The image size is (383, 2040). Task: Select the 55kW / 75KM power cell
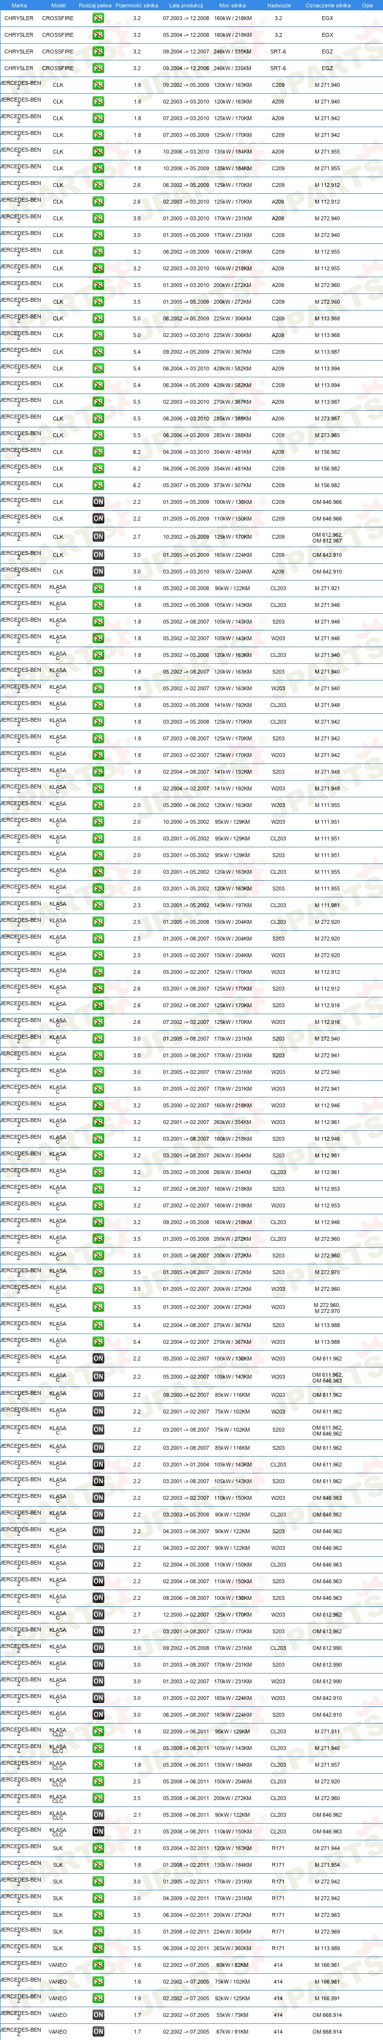pos(233,2014)
